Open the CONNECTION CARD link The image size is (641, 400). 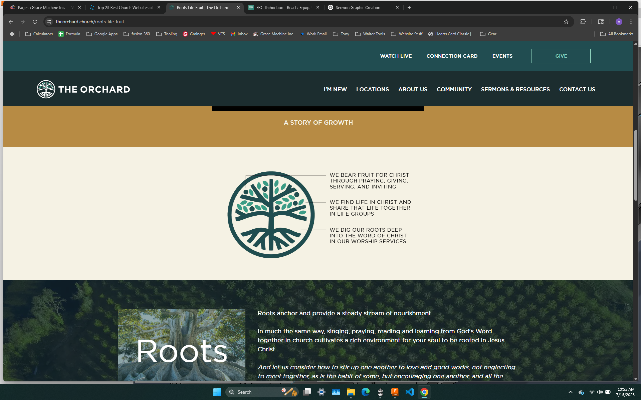(452, 56)
